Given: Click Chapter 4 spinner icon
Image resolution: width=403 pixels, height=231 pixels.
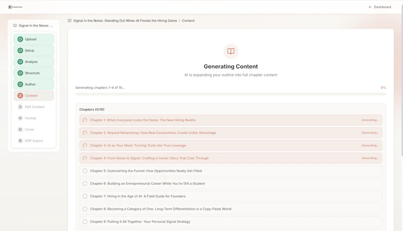Looking at the screenshot, I should click(x=85, y=158).
